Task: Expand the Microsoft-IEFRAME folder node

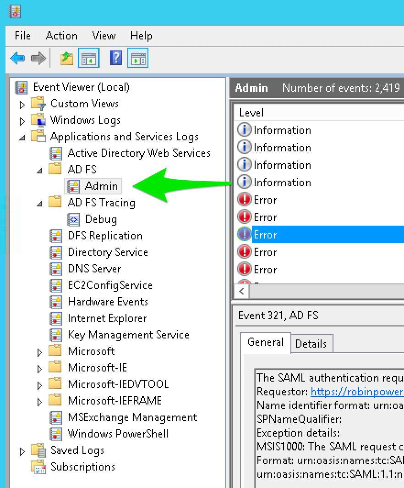Action: pos(39,402)
